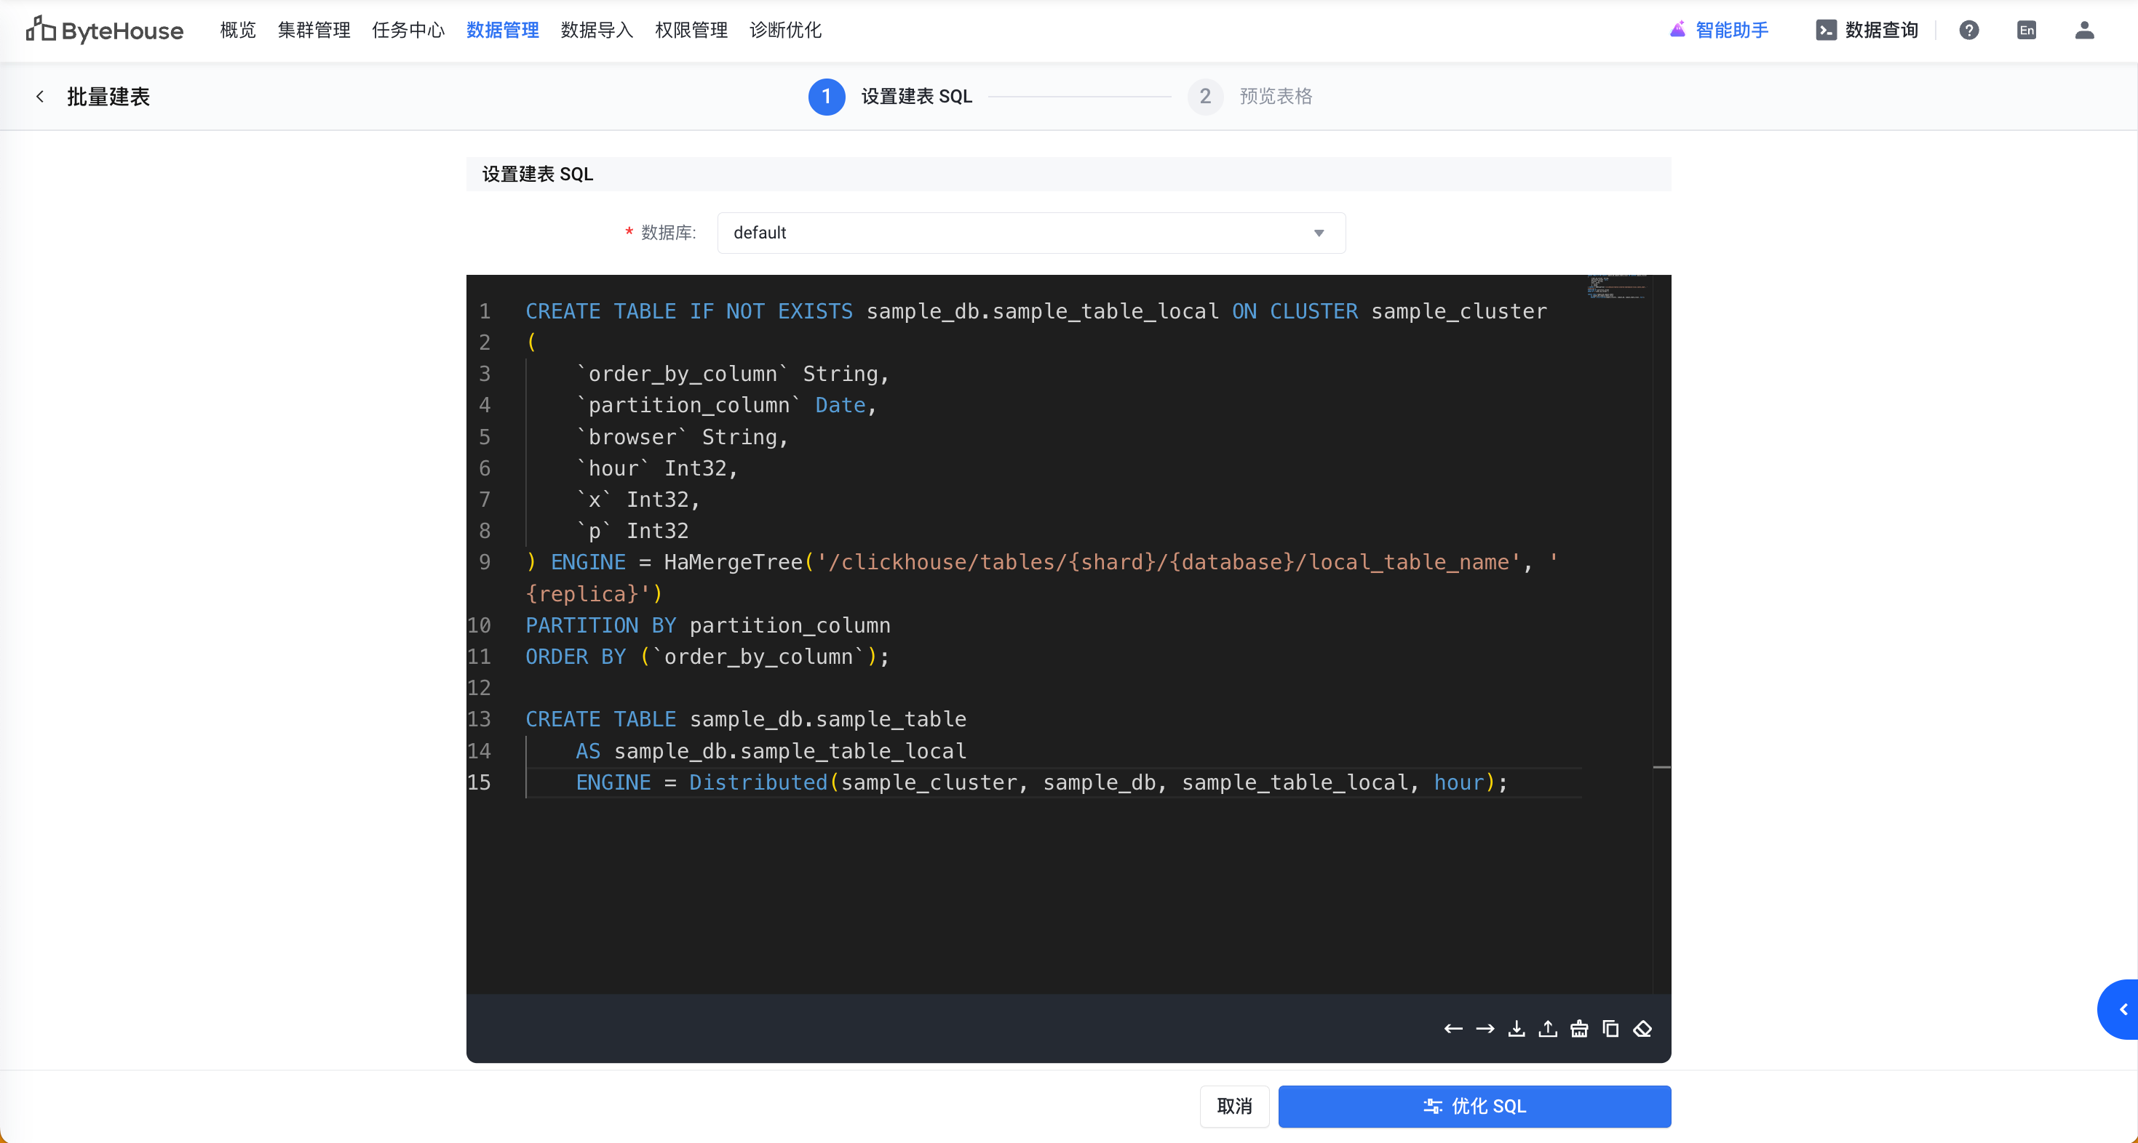Screen dimensions: 2138x1143
Task: Click the 取消 button
Action: pyautogui.click(x=1234, y=1106)
